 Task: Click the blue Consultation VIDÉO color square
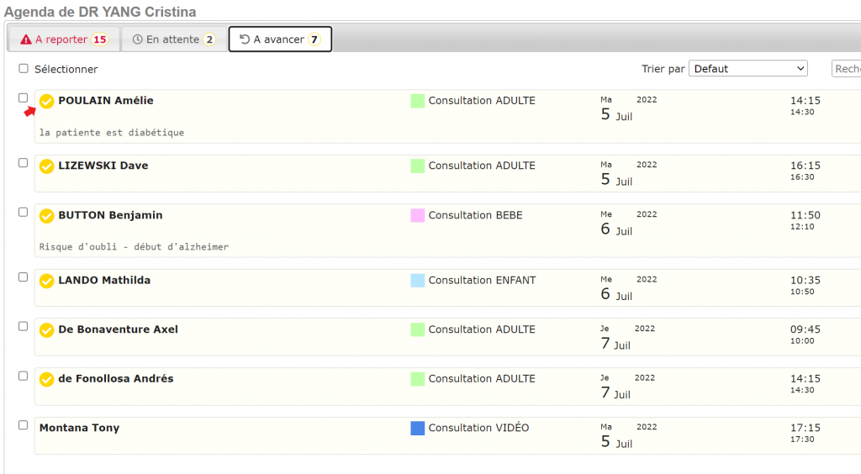point(417,428)
